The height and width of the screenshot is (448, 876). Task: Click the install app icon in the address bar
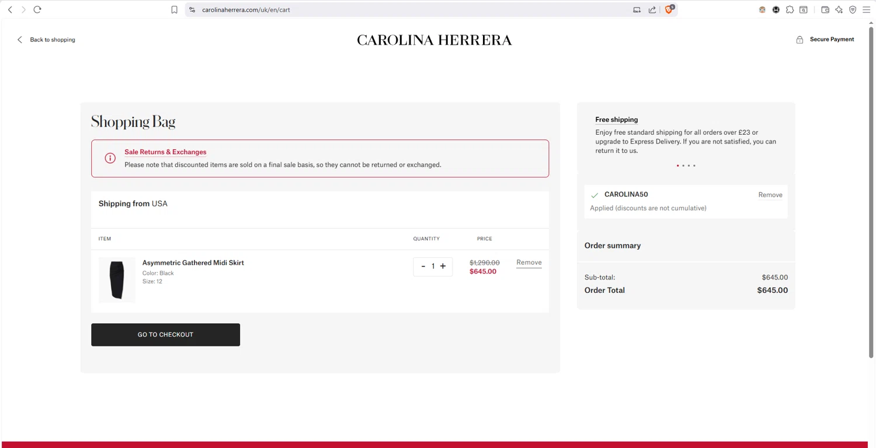[x=637, y=9]
